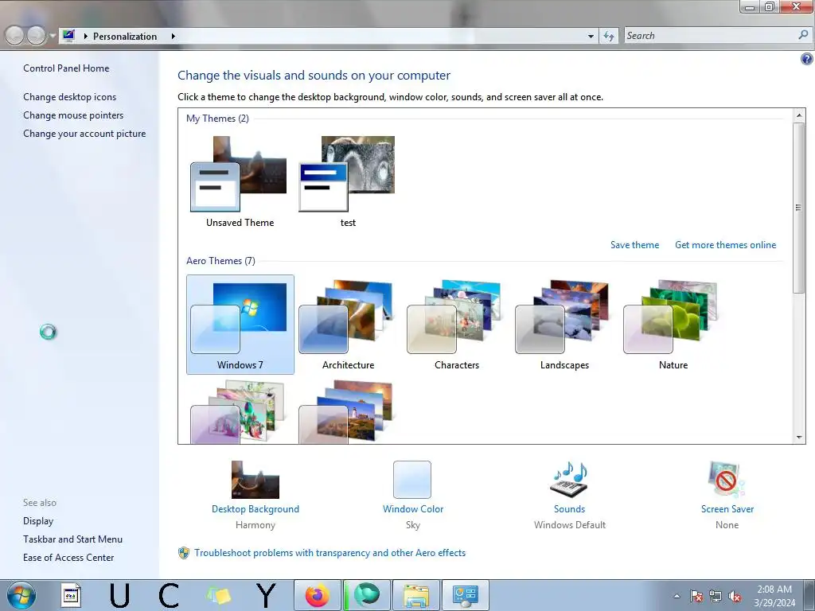Image resolution: width=815 pixels, height=611 pixels.
Task: Expand the arrow before Personalization breadcrumb
Action: [85, 37]
